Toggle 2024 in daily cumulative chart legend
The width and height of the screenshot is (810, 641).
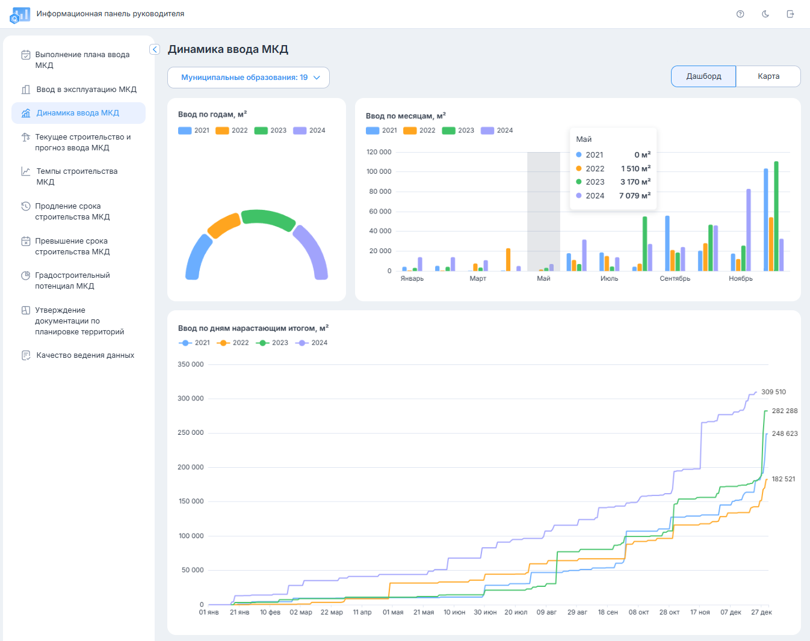click(x=312, y=343)
